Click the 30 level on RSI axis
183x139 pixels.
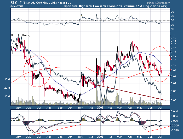coord(172,25)
